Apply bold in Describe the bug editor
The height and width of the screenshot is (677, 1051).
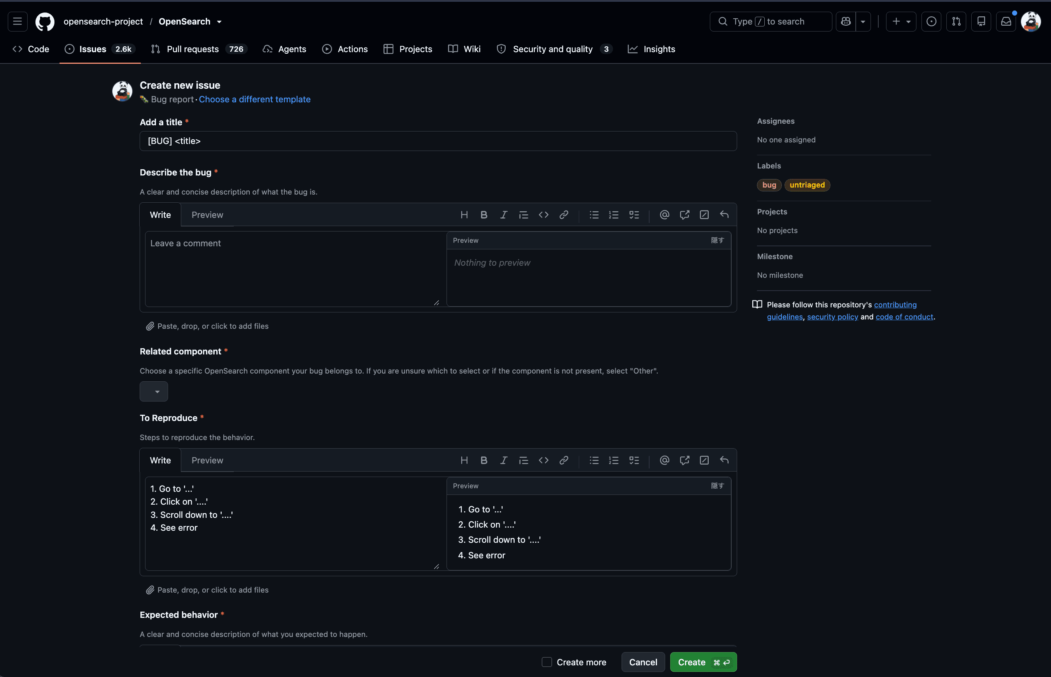coord(484,215)
